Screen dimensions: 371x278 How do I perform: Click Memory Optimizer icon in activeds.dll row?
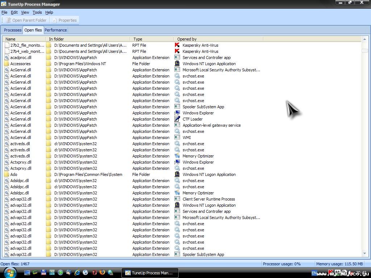[177, 156]
